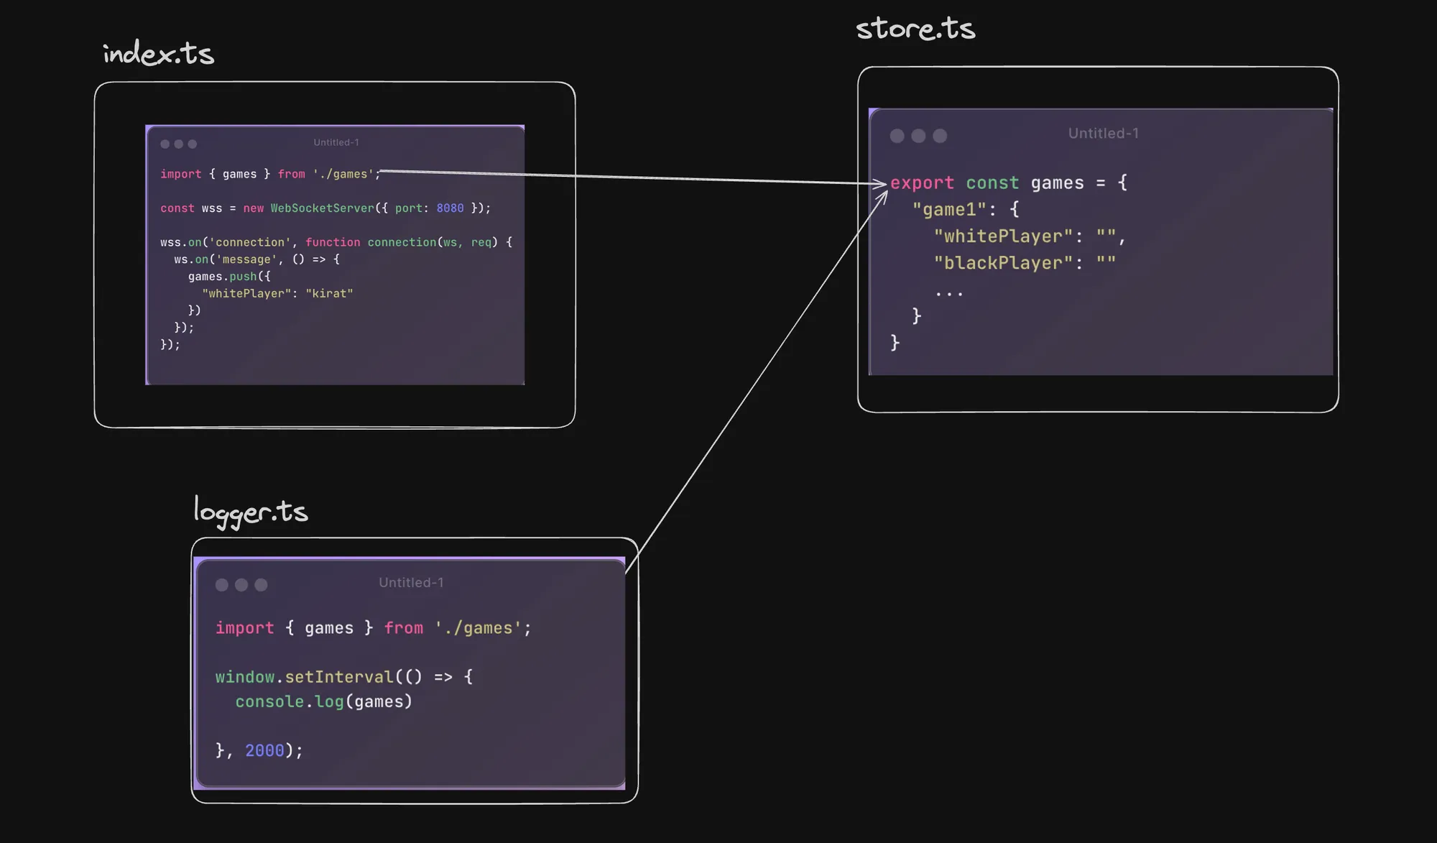This screenshot has width=1437, height=843.
Task: Click console.log(games) in the logger.ts code
Action: [x=324, y=702]
